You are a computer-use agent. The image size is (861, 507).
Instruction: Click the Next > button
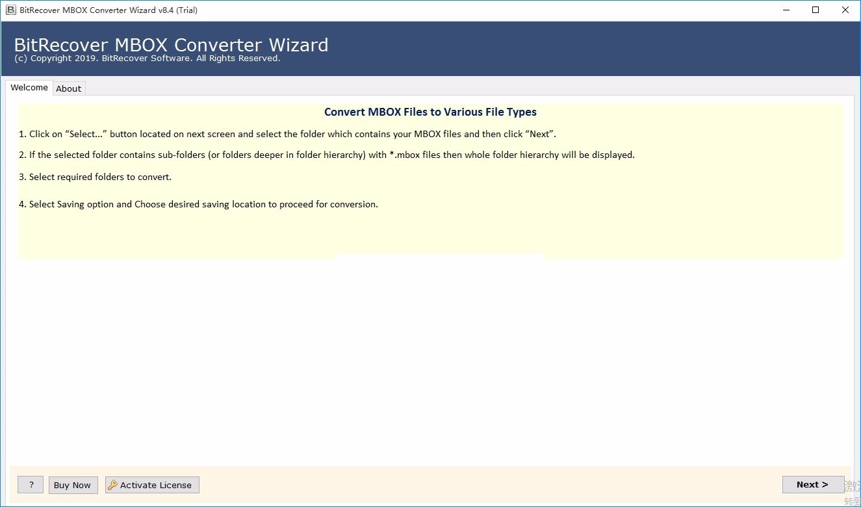(813, 484)
